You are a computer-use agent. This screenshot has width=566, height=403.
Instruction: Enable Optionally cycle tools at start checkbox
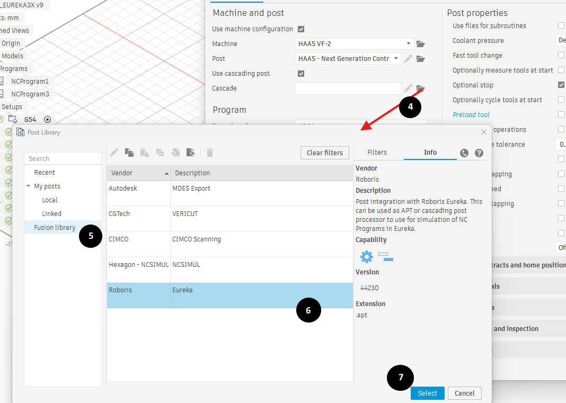tap(561, 100)
